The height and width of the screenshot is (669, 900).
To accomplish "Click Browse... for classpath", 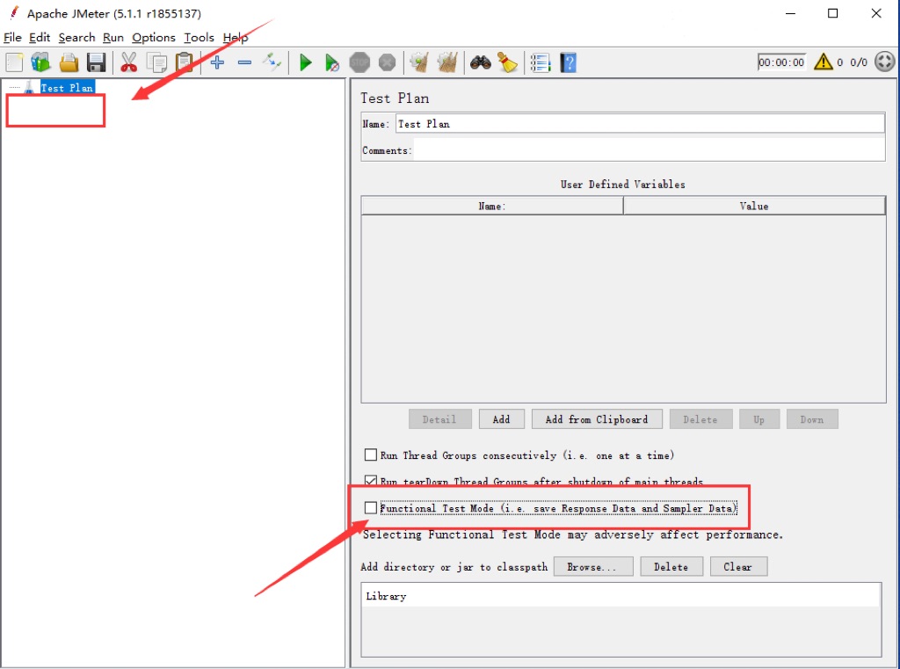I will pyautogui.click(x=593, y=567).
